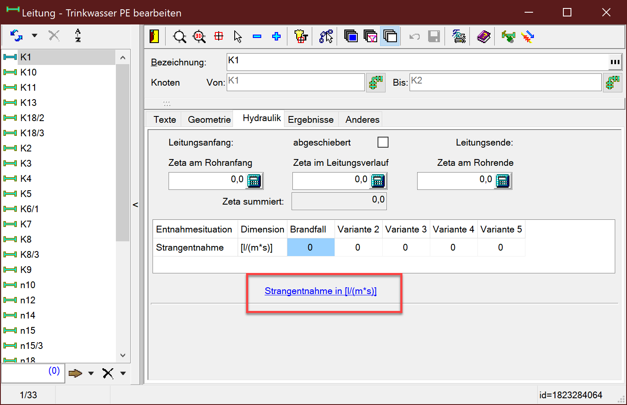Switch to the Geometrie tab
627x405 pixels.
[209, 120]
